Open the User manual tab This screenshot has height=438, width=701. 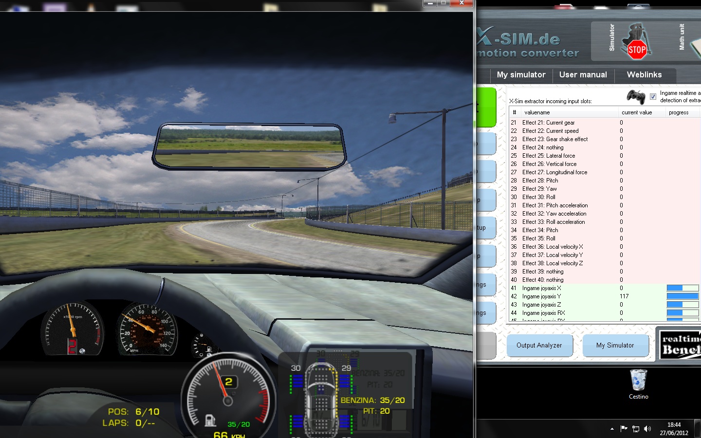[583, 74]
